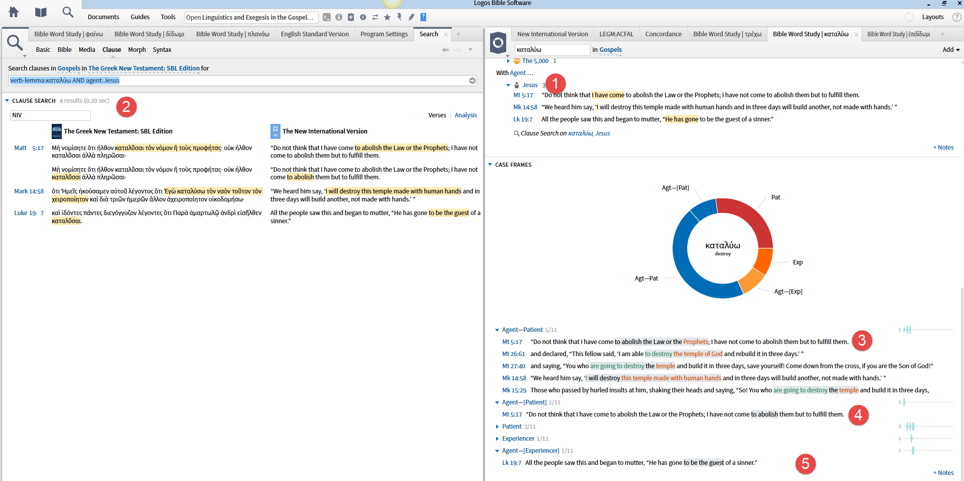
Task: Click the help question mark next to Layouts
Action: point(956,17)
